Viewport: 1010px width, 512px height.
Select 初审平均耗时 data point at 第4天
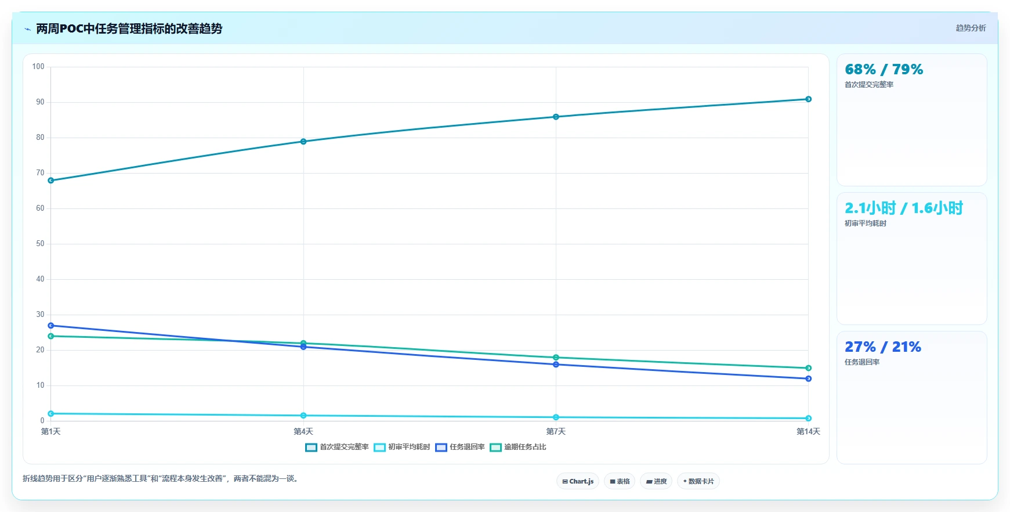click(303, 416)
